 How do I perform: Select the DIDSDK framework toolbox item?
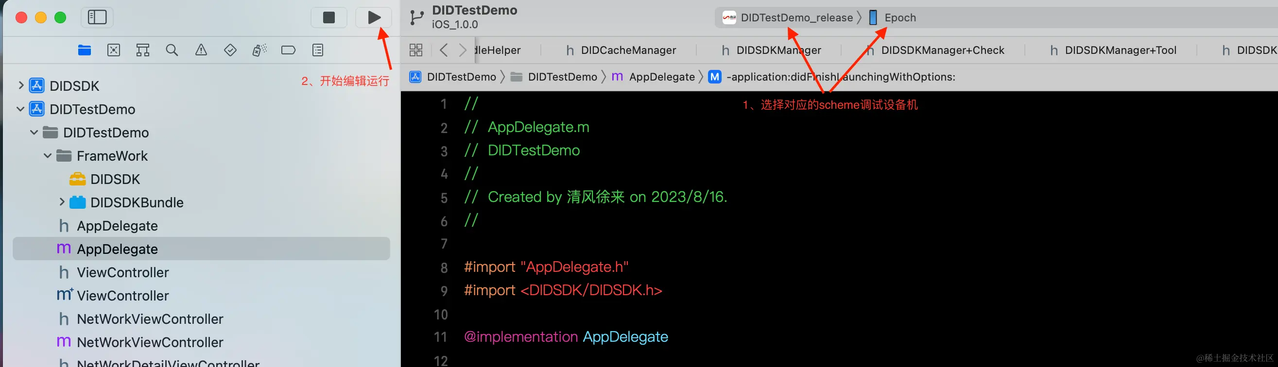point(201,179)
